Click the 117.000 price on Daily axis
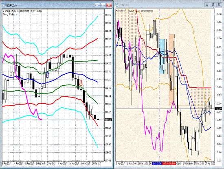 (108, 23)
